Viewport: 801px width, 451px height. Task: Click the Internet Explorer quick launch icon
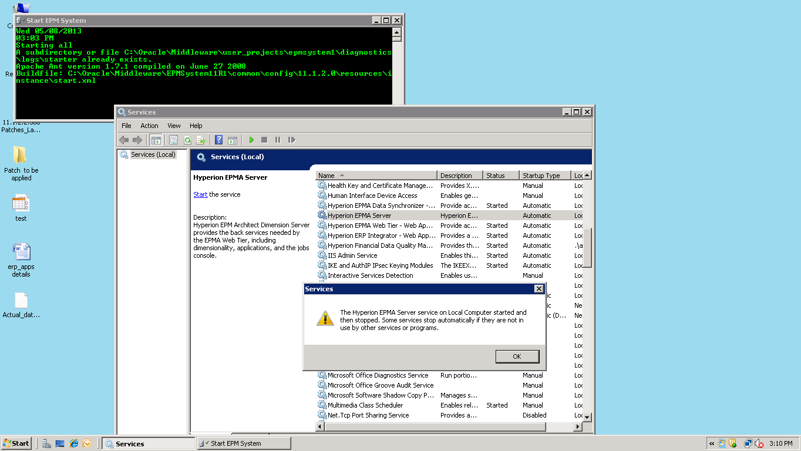point(73,443)
